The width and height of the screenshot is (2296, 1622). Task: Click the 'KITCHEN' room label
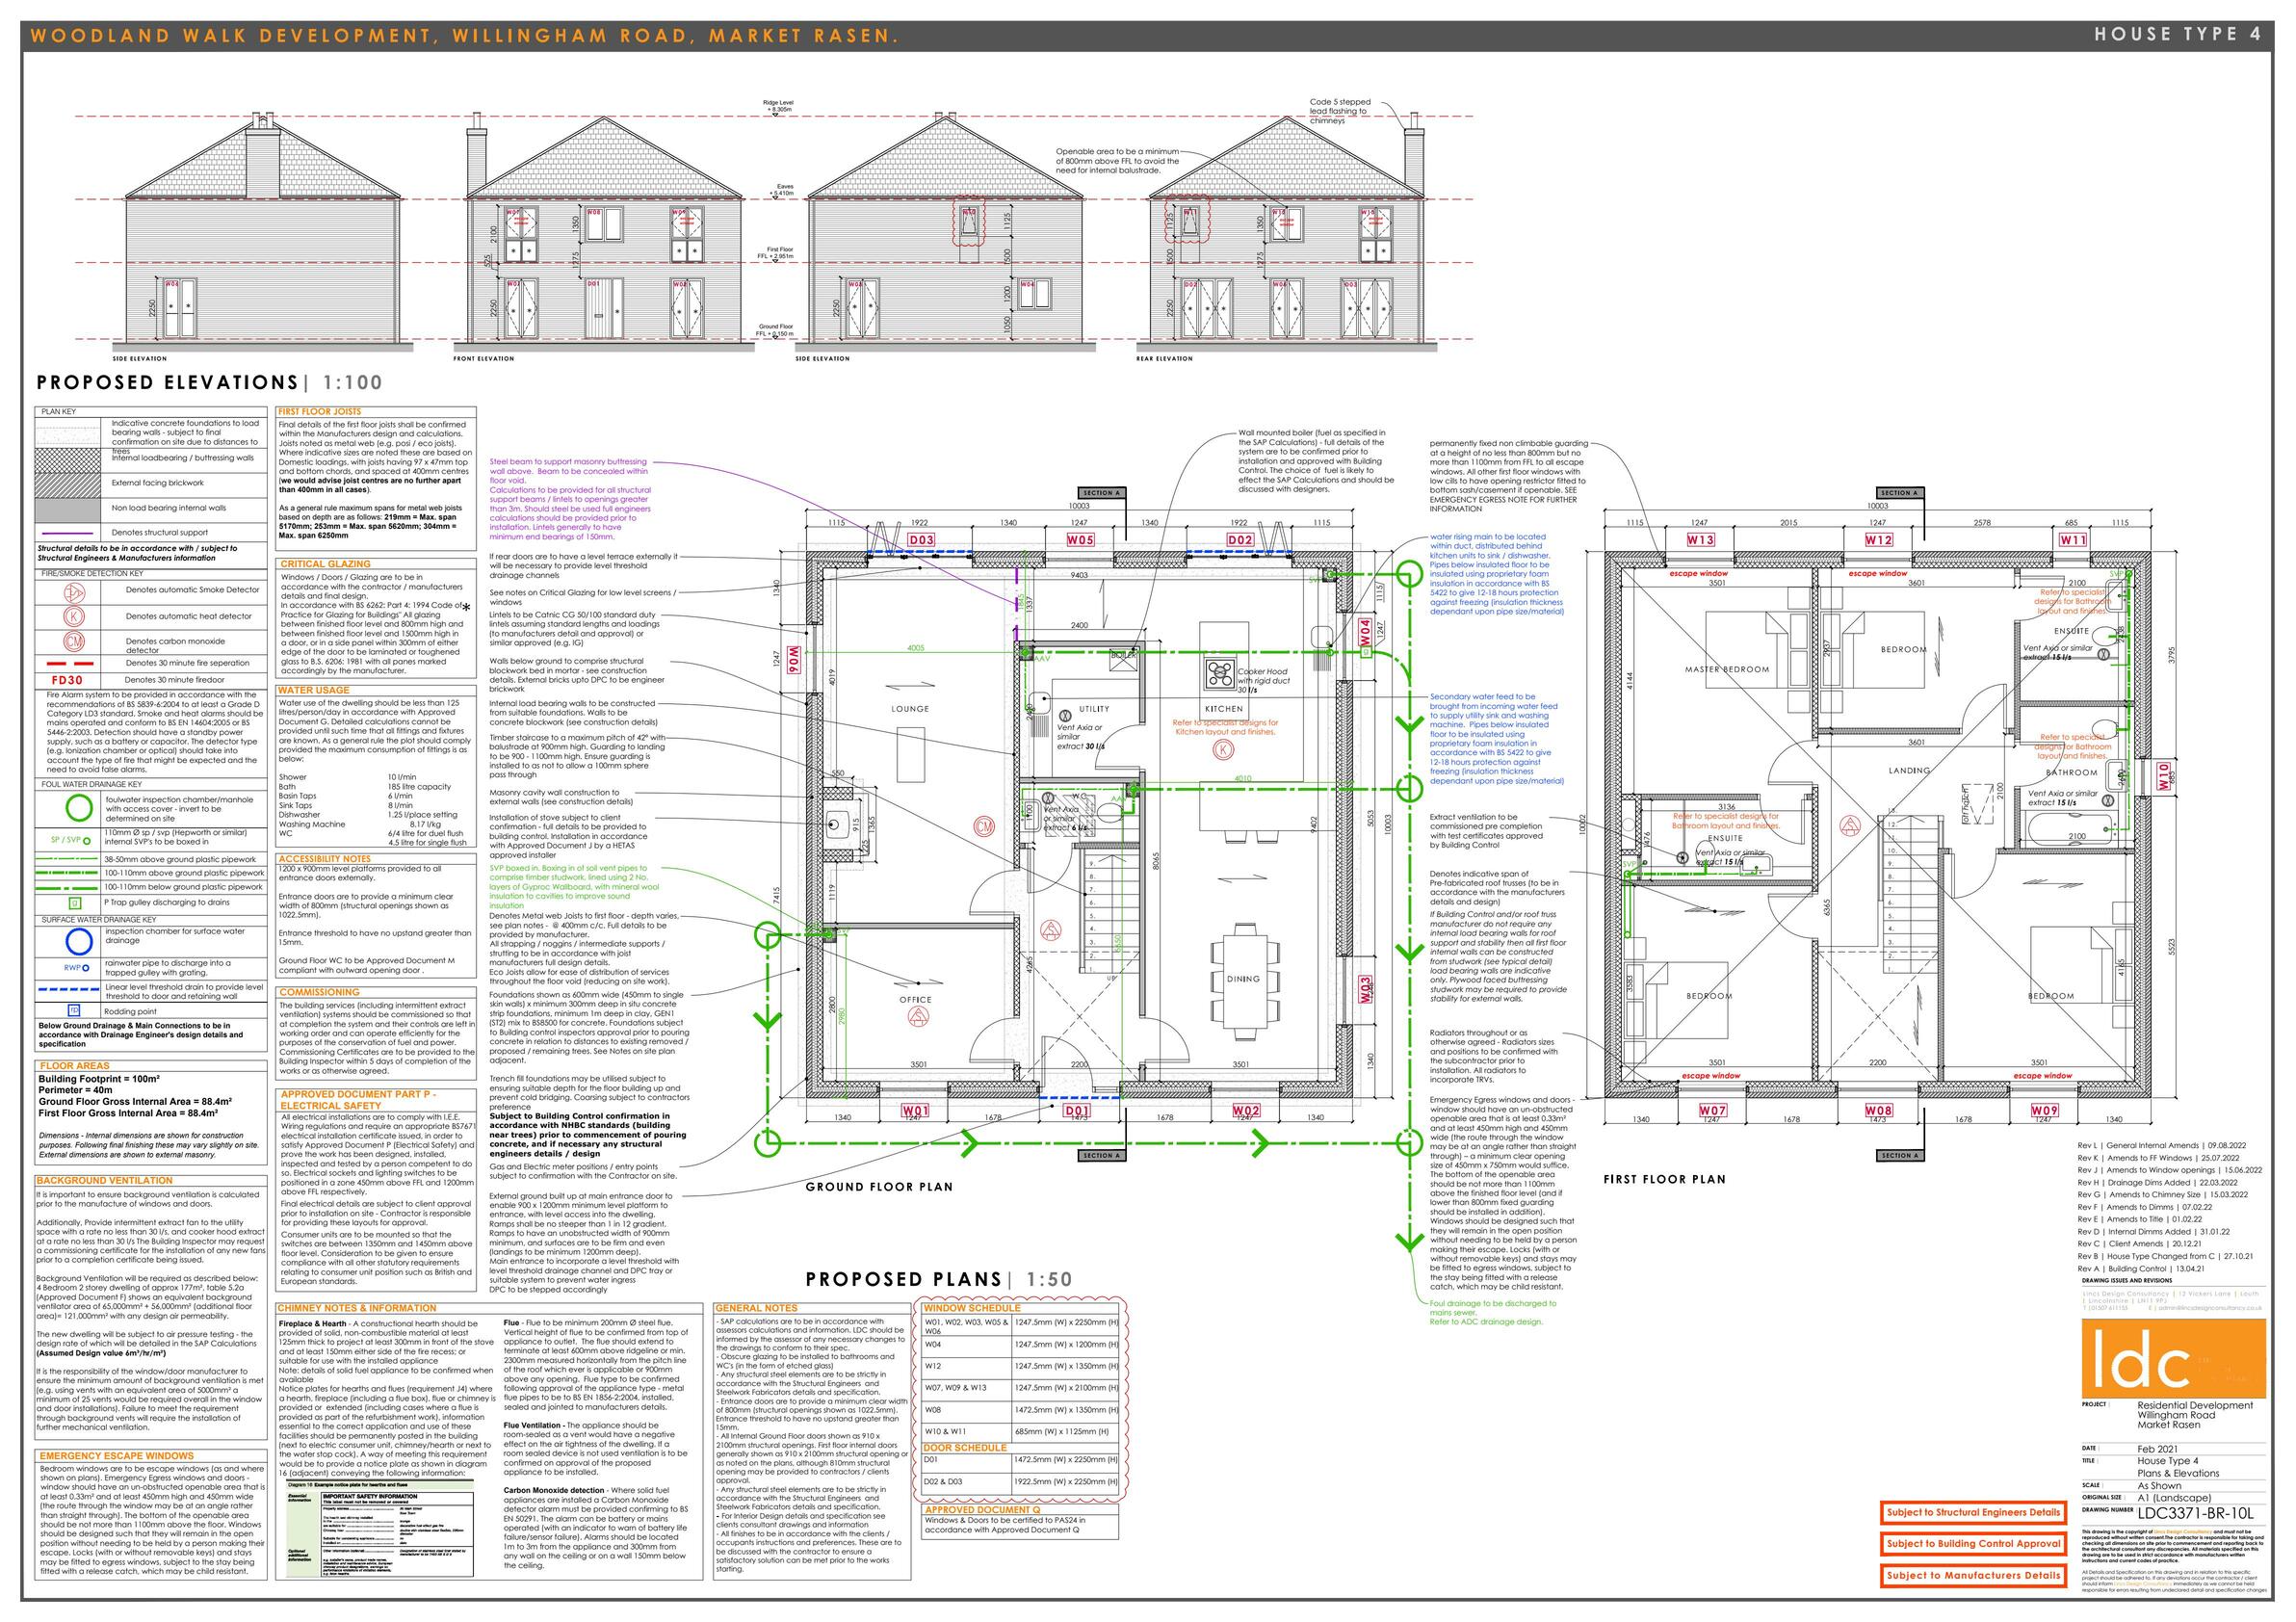(1224, 709)
